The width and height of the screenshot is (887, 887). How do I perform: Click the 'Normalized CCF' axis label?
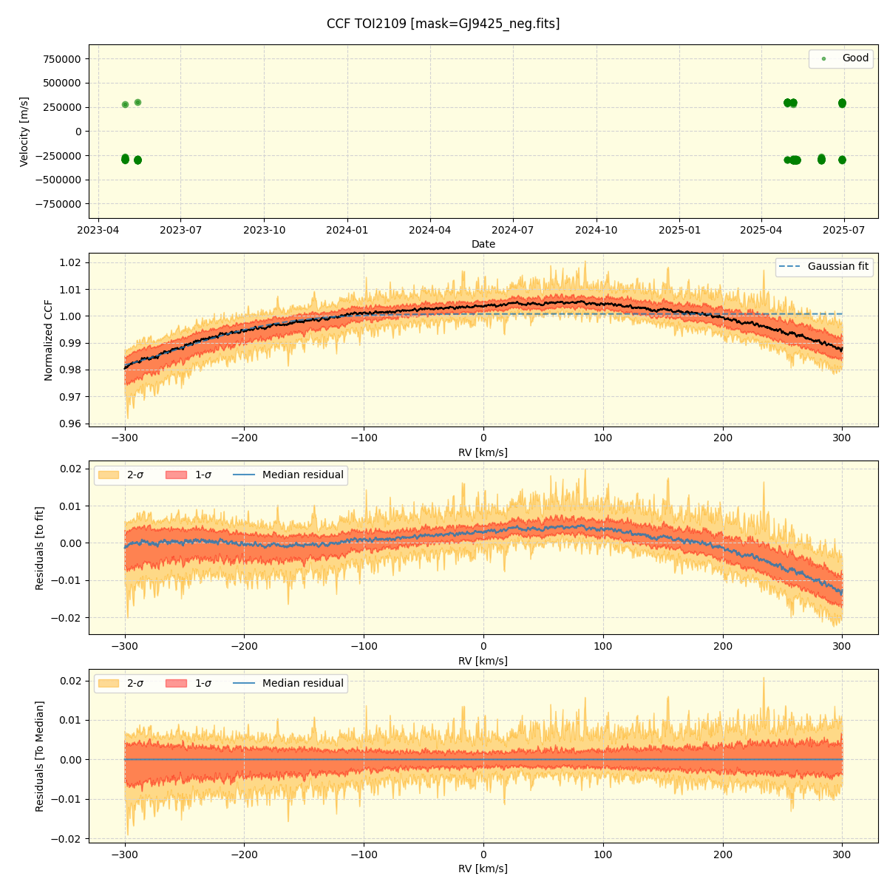(49, 340)
